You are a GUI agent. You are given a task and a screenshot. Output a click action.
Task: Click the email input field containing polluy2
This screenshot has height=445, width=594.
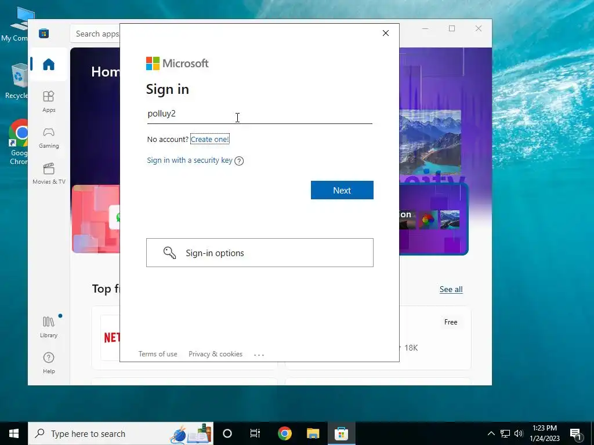pyautogui.click(x=260, y=114)
